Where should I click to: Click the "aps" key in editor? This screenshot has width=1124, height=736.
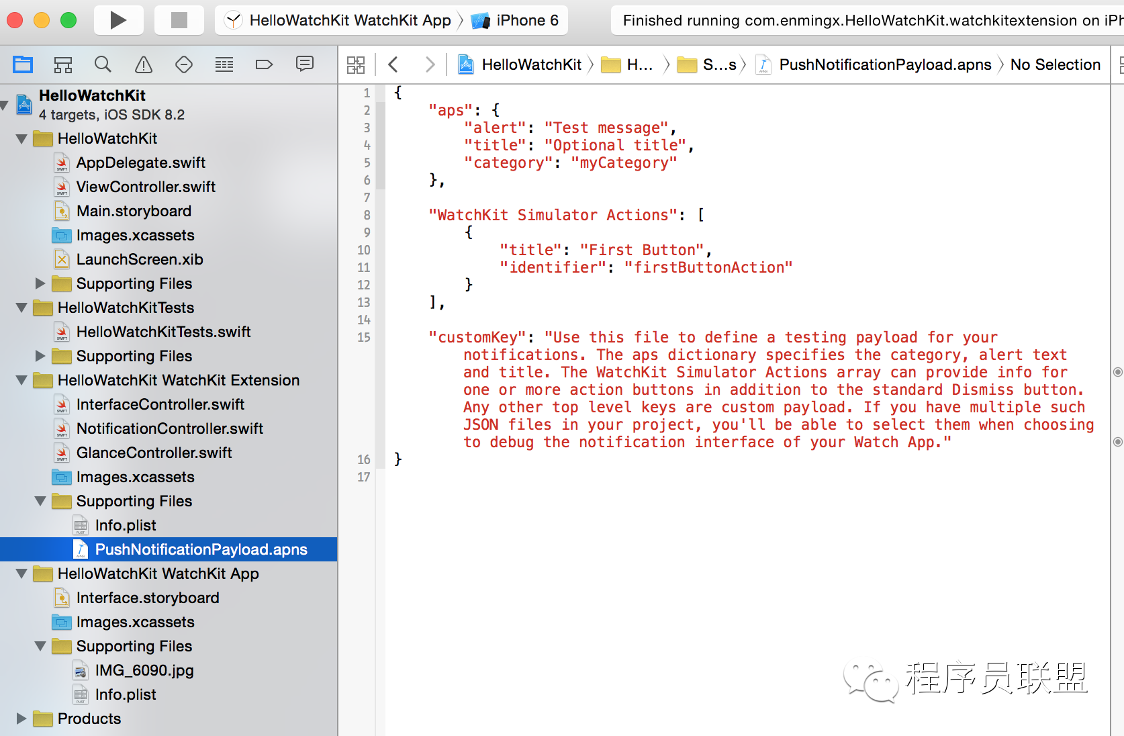pos(451,110)
